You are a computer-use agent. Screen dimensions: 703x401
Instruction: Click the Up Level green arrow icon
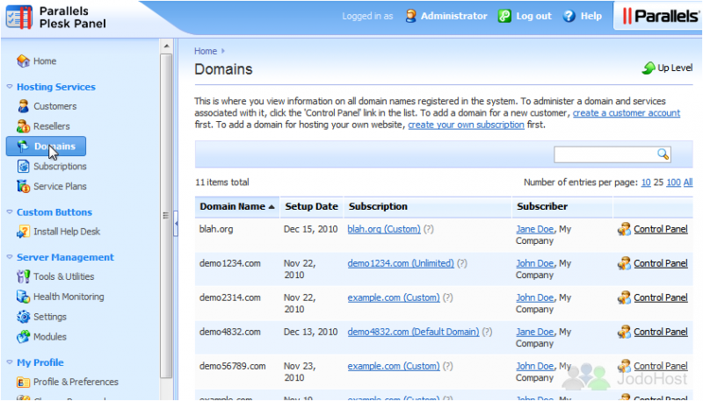649,68
